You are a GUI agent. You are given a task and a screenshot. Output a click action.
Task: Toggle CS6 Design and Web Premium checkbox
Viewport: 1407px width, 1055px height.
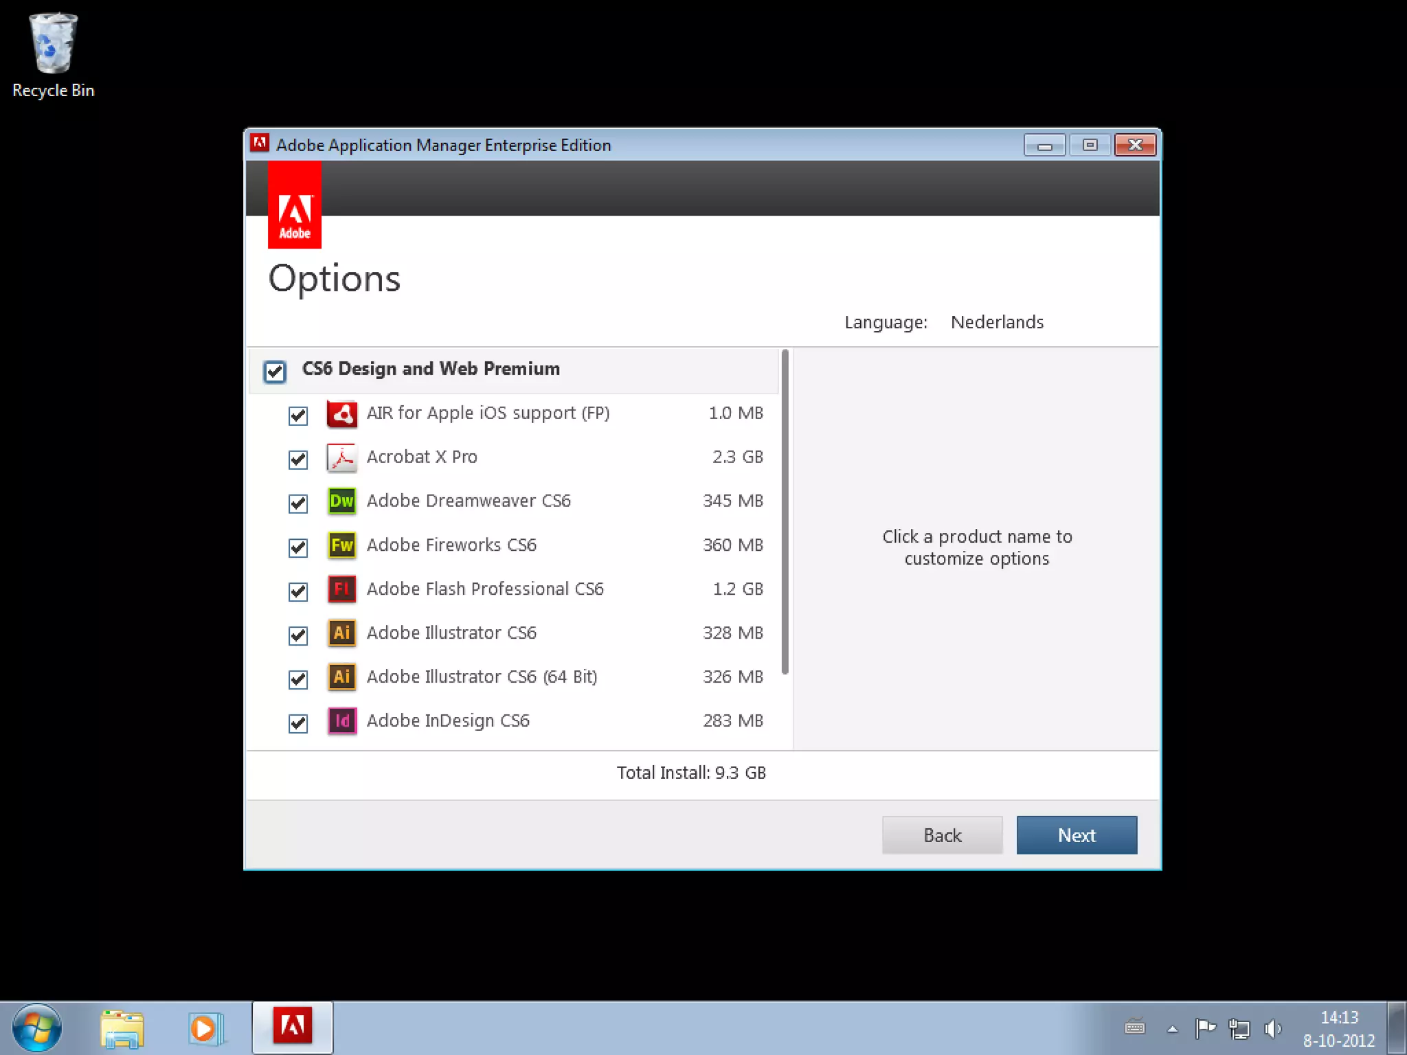coord(275,372)
